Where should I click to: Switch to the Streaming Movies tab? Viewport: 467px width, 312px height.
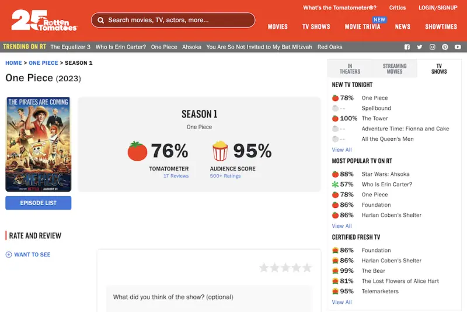tap(395, 69)
